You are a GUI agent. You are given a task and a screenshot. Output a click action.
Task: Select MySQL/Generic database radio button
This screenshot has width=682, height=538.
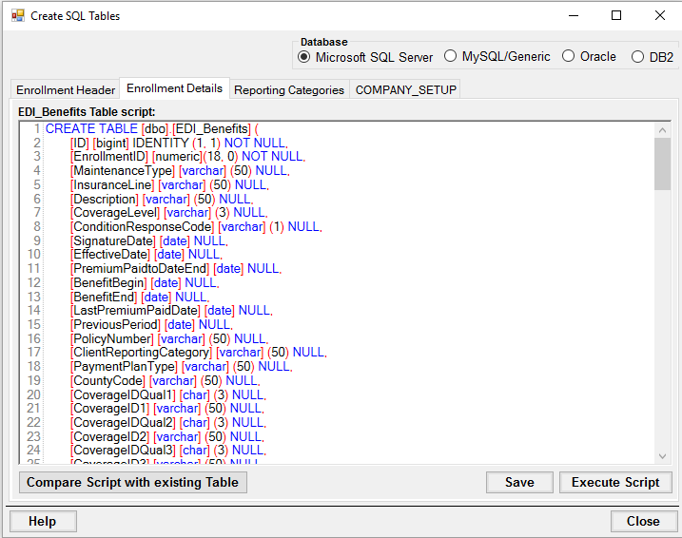(x=451, y=57)
